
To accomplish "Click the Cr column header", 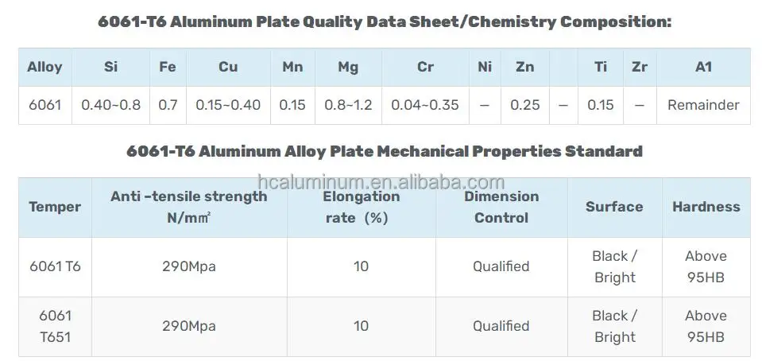I will (x=426, y=67).
